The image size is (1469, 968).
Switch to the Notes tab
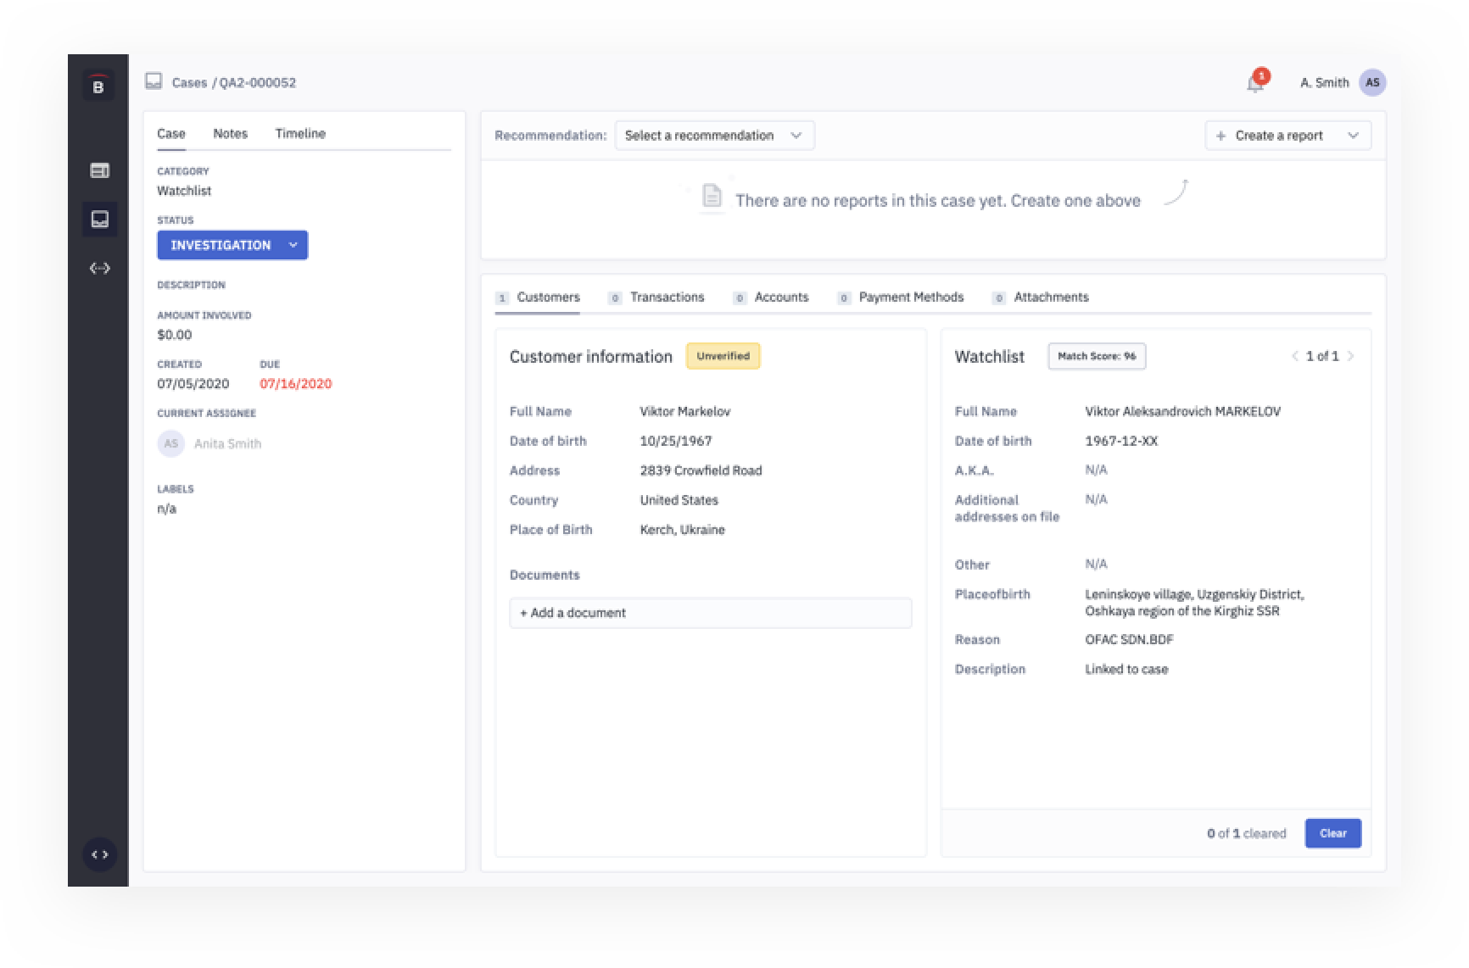230,134
